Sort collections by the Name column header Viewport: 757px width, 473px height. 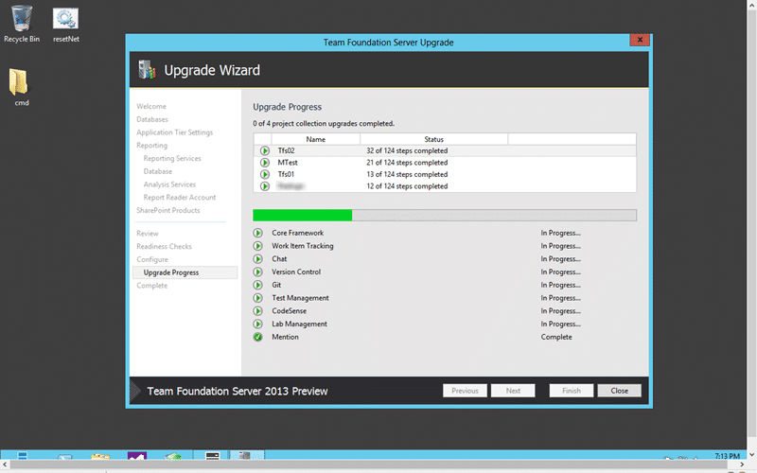(316, 139)
